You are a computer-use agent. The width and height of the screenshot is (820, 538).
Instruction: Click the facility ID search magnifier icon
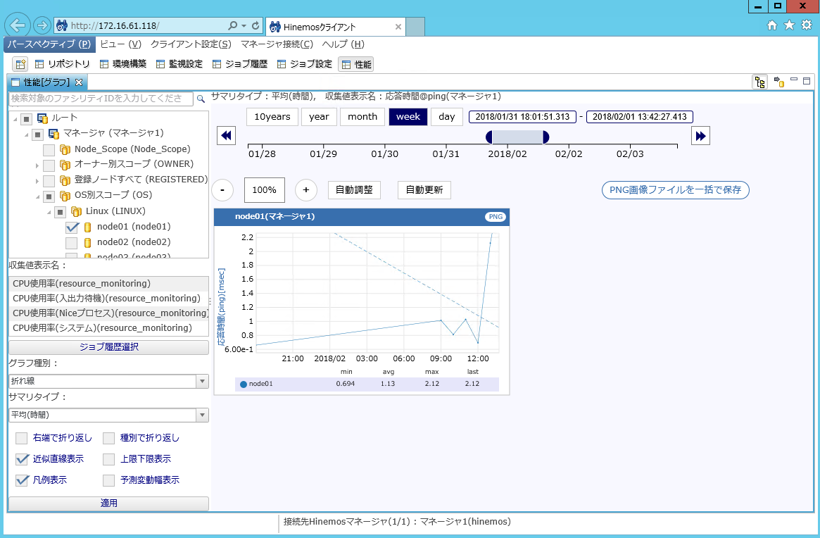point(201,97)
